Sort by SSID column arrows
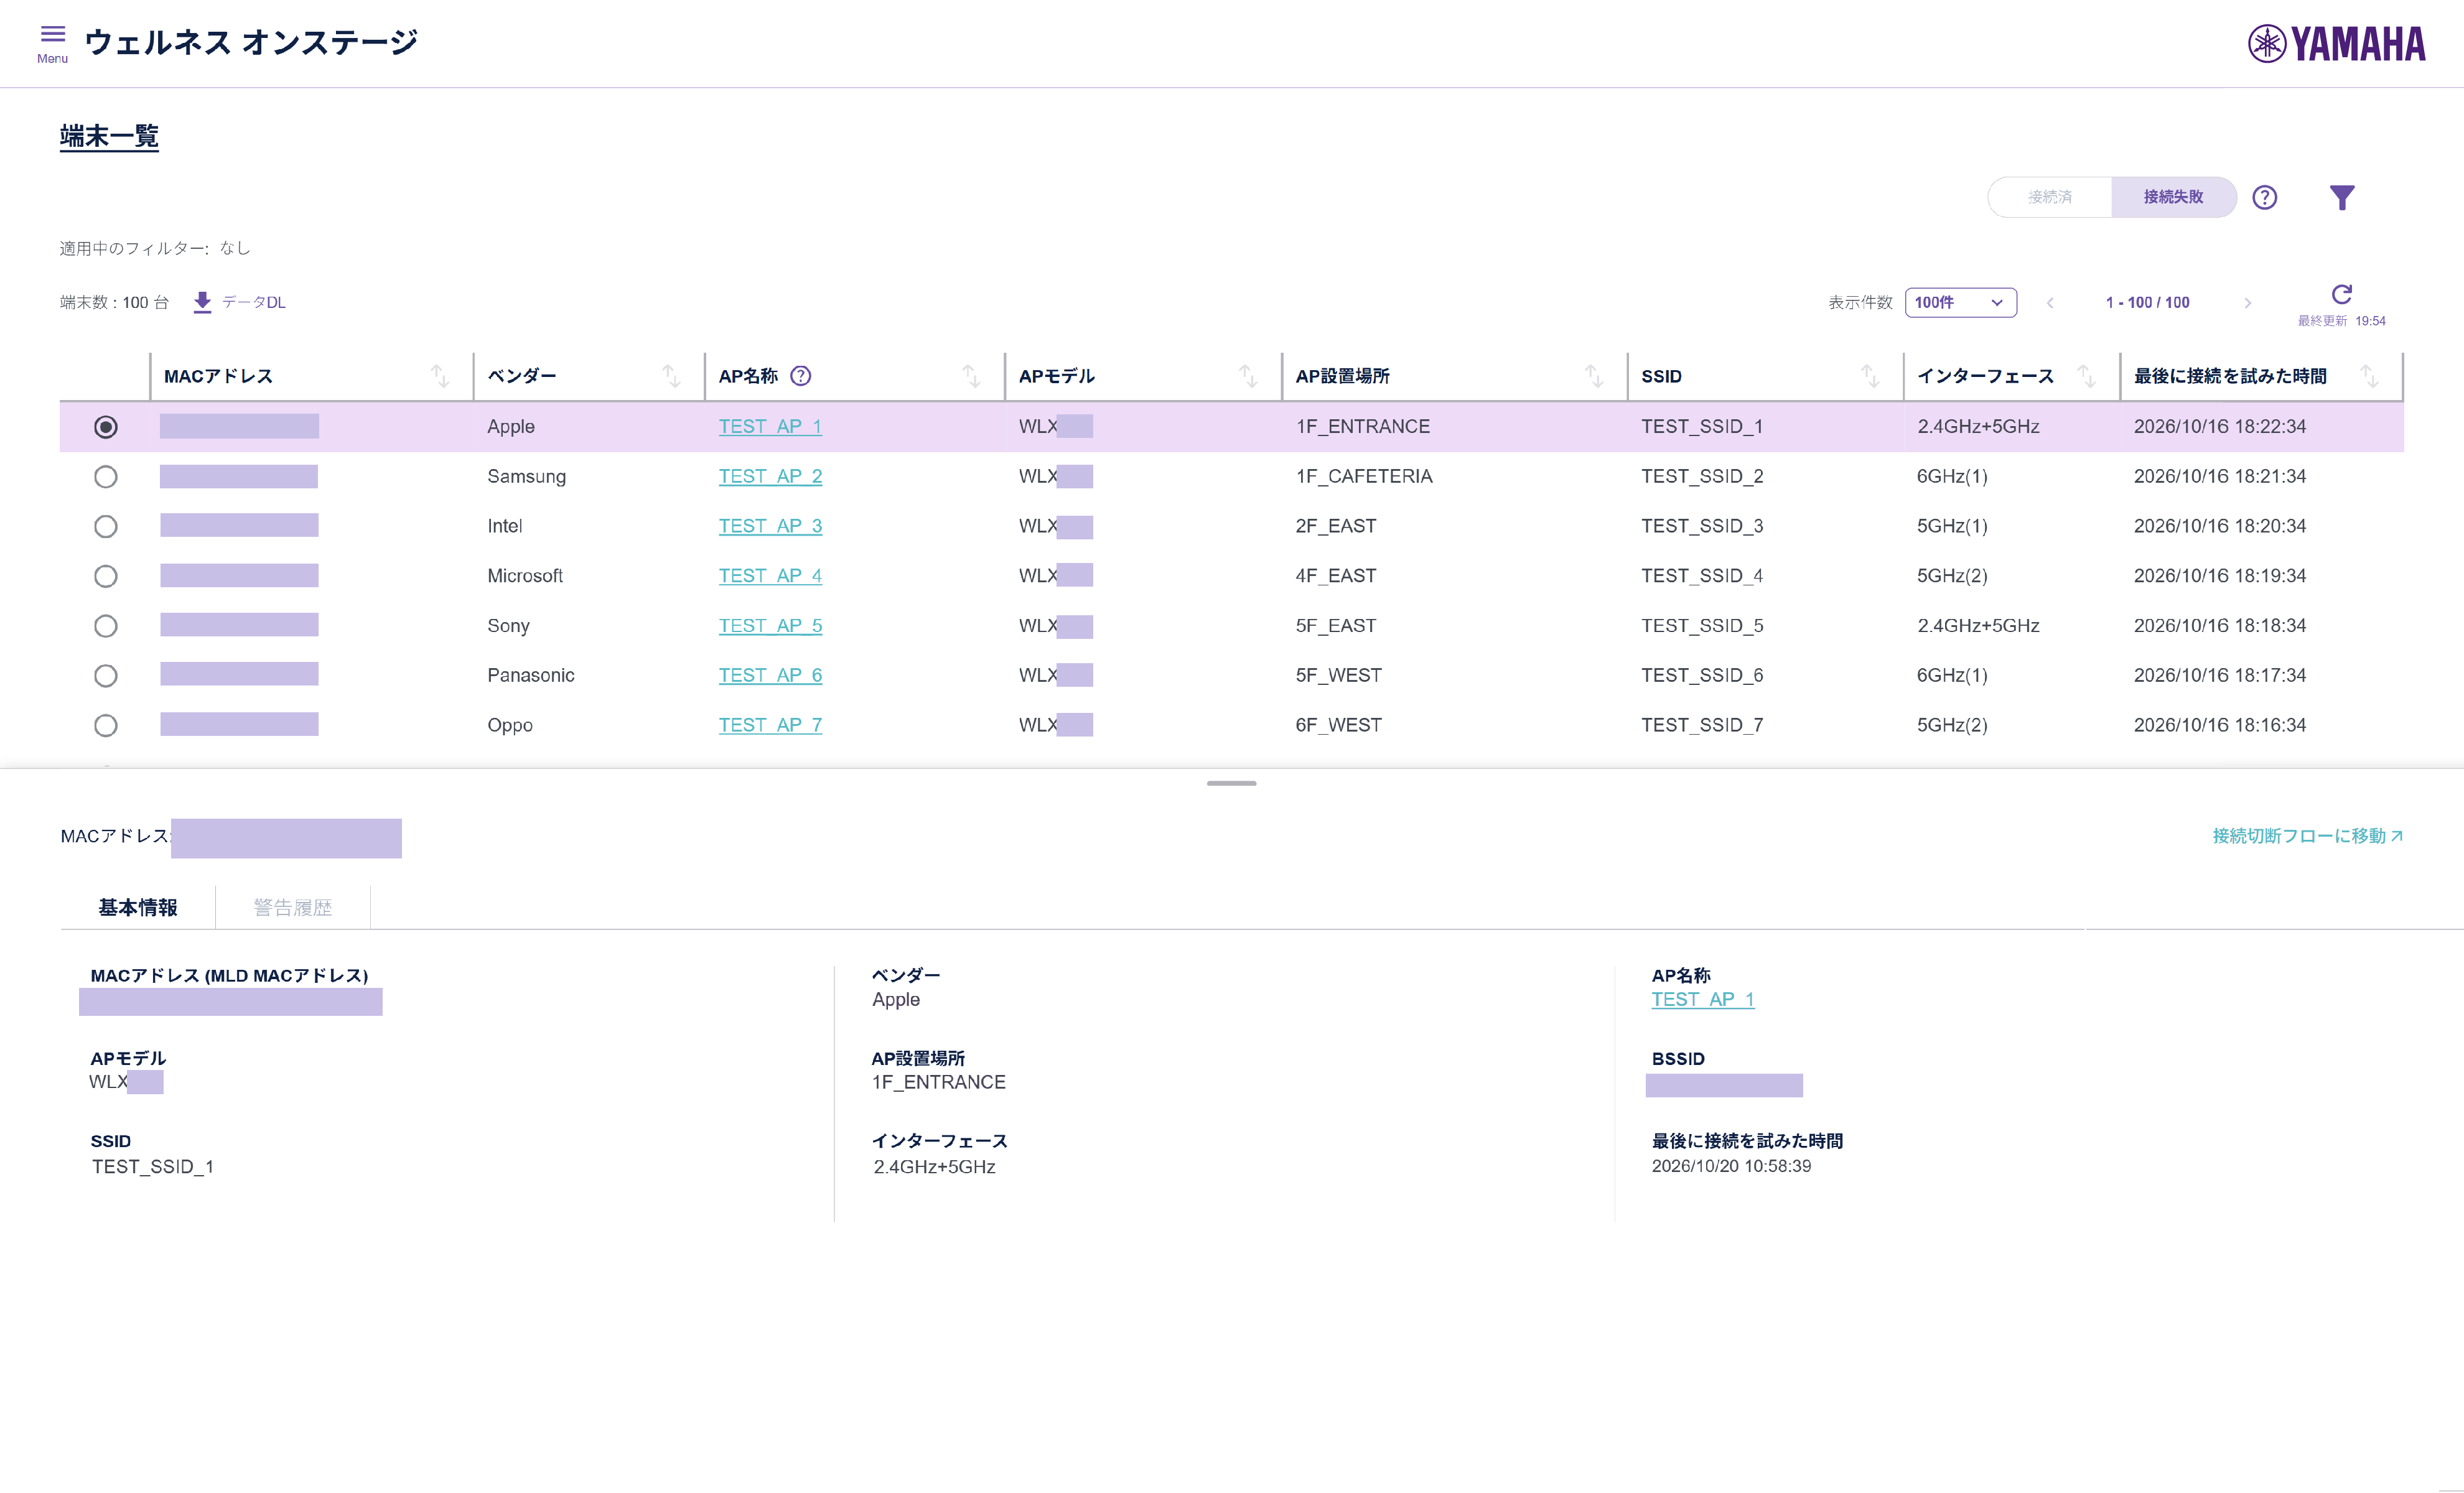The height and width of the screenshot is (1493, 2464). pyautogui.click(x=1870, y=376)
